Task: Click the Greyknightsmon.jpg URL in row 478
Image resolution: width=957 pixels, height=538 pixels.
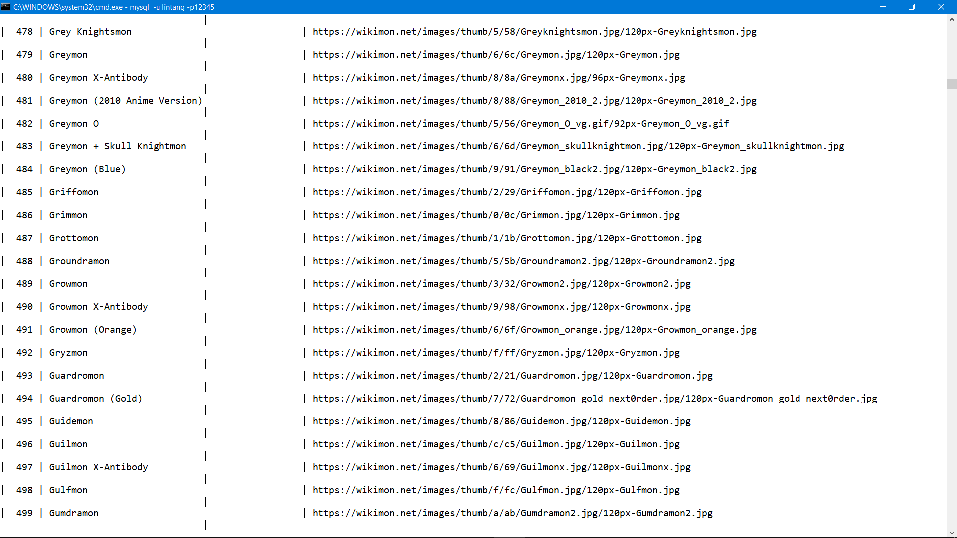Action: 534,32
